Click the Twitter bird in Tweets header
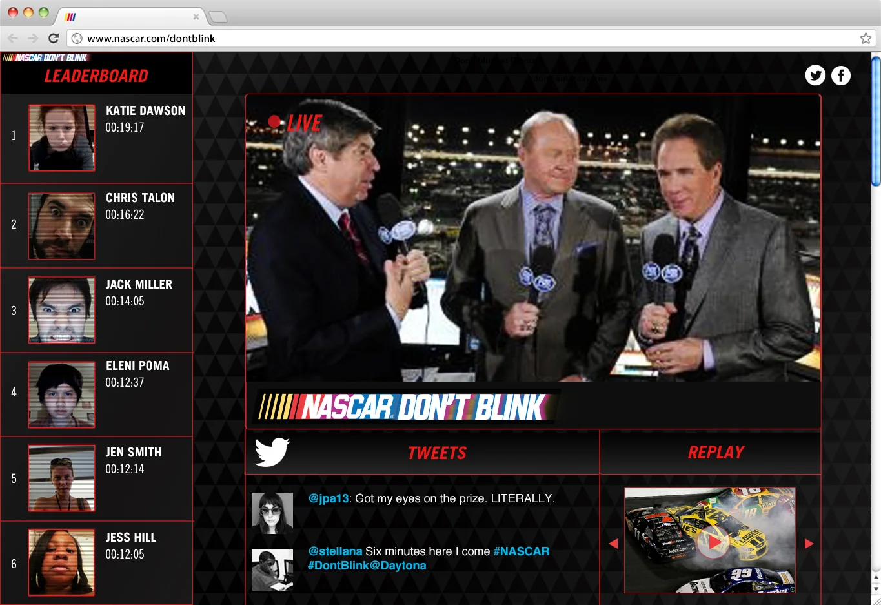 pyautogui.click(x=272, y=452)
